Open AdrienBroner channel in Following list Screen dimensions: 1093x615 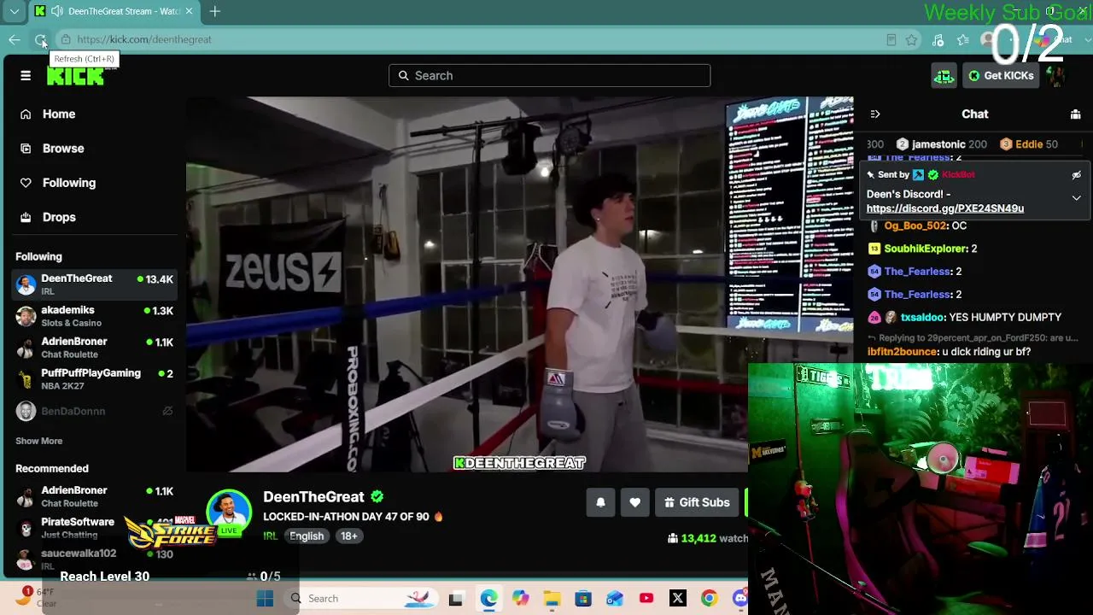[x=94, y=348]
